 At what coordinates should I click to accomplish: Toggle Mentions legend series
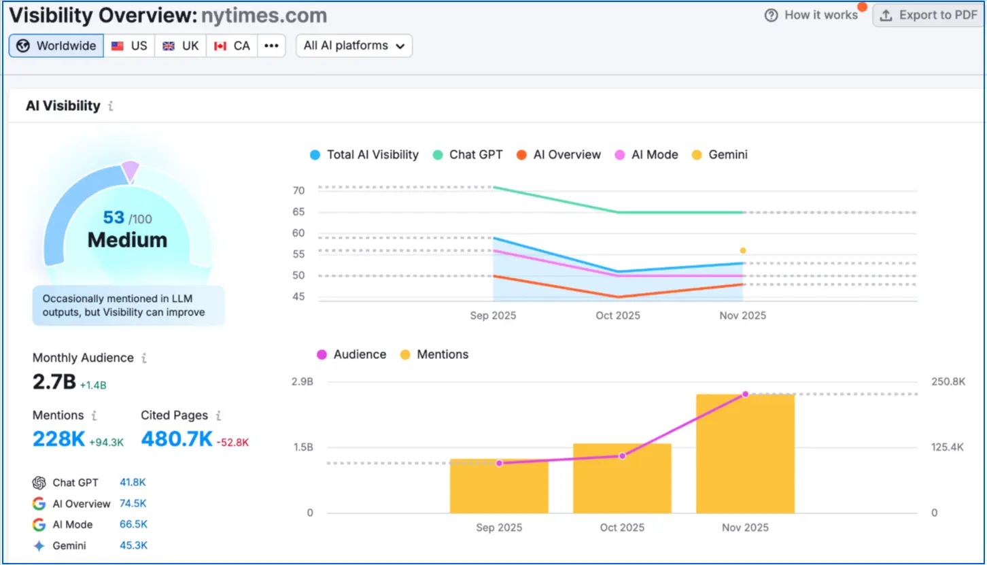coord(434,355)
